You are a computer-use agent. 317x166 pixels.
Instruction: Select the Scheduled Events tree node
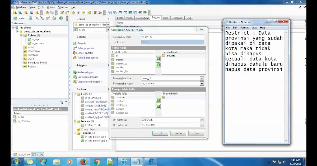(37, 63)
